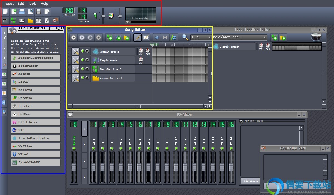Show the Beat+Bassline Editor via toolbar icon
334x195 pixels.
pos(13,20)
